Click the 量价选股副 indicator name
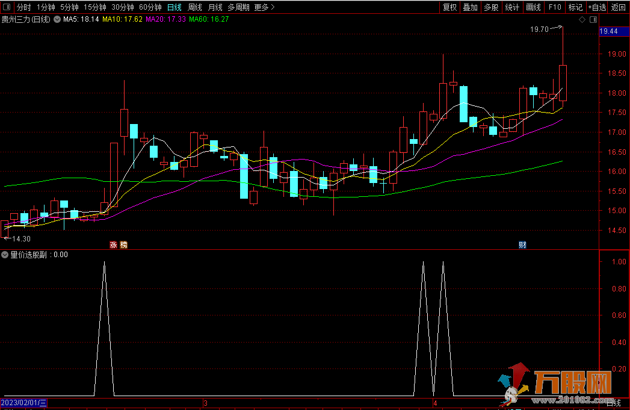 point(28,255)
